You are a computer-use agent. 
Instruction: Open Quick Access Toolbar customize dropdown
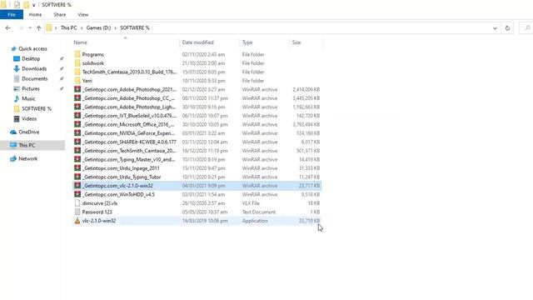point(33,5)
